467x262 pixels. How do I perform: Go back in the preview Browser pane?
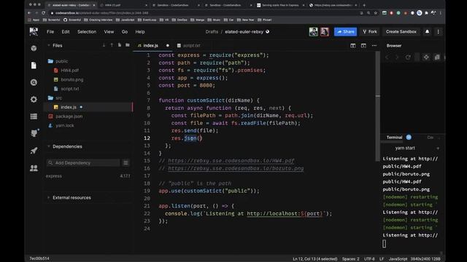pyautogui.click(x=387, y=57)
